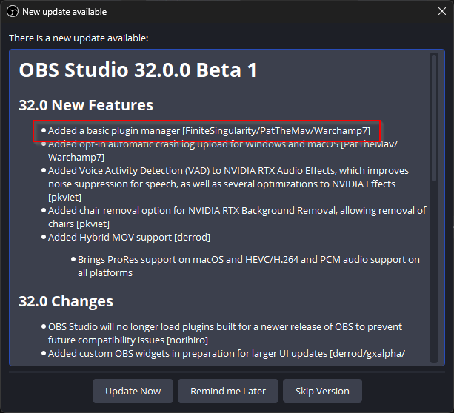Choose Remind me Later

[228, 391]
